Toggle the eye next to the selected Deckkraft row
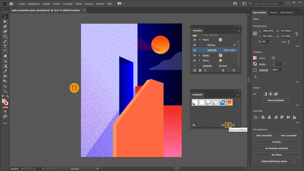This screenshot has height=171, width=304. coord(195,50)
